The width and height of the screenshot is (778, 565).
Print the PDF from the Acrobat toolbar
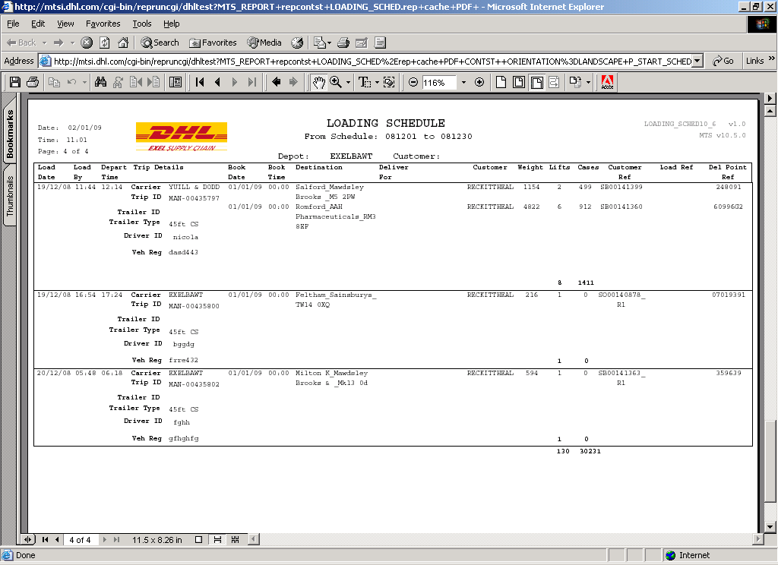coord(33,82)
